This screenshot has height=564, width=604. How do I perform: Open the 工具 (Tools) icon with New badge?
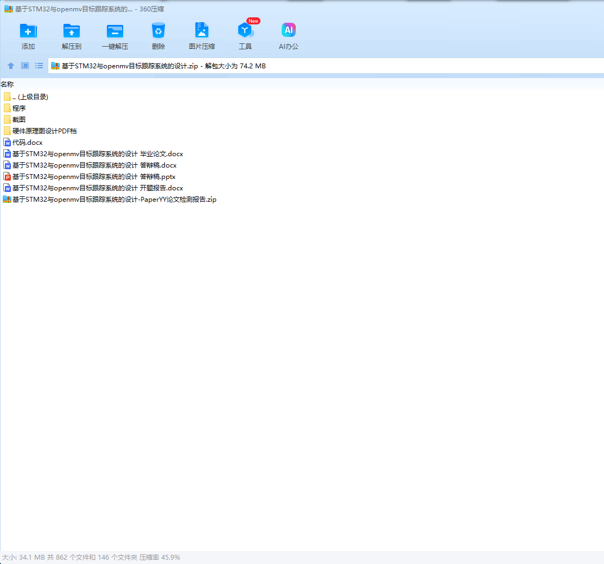coord(245,30)
